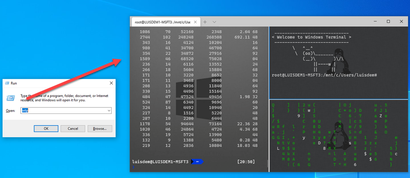Click root@LUISDEM1-MSFT3:/mnt/c/Users/luisdem# prompt
Image resolution: width=410 pixels, height=178 pixels.
324,75
